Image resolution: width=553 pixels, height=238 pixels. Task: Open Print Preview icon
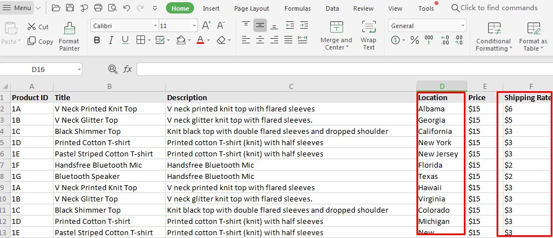[112, 8]
